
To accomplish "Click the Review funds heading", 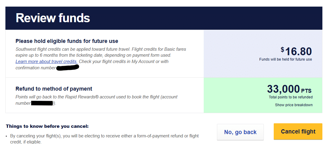I will [x=53, y=18].
